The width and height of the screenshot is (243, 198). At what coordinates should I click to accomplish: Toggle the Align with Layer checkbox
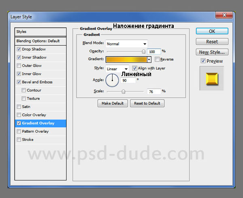pyautogui.click(x=134, y=68)
